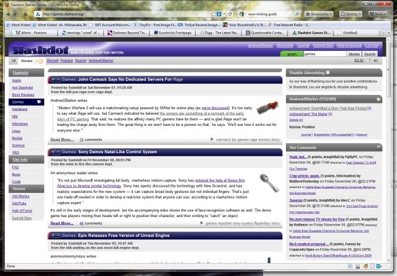397x276 pixels.
Task: Open the Bookmarks toolbar dropdown button
Action: (319, 14)
